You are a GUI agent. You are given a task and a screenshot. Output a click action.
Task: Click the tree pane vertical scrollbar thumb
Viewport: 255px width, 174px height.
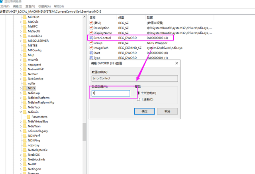point(84,131)
